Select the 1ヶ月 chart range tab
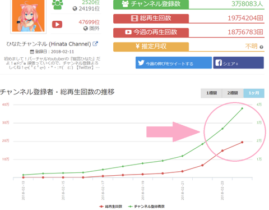 (x=254, y=93)
